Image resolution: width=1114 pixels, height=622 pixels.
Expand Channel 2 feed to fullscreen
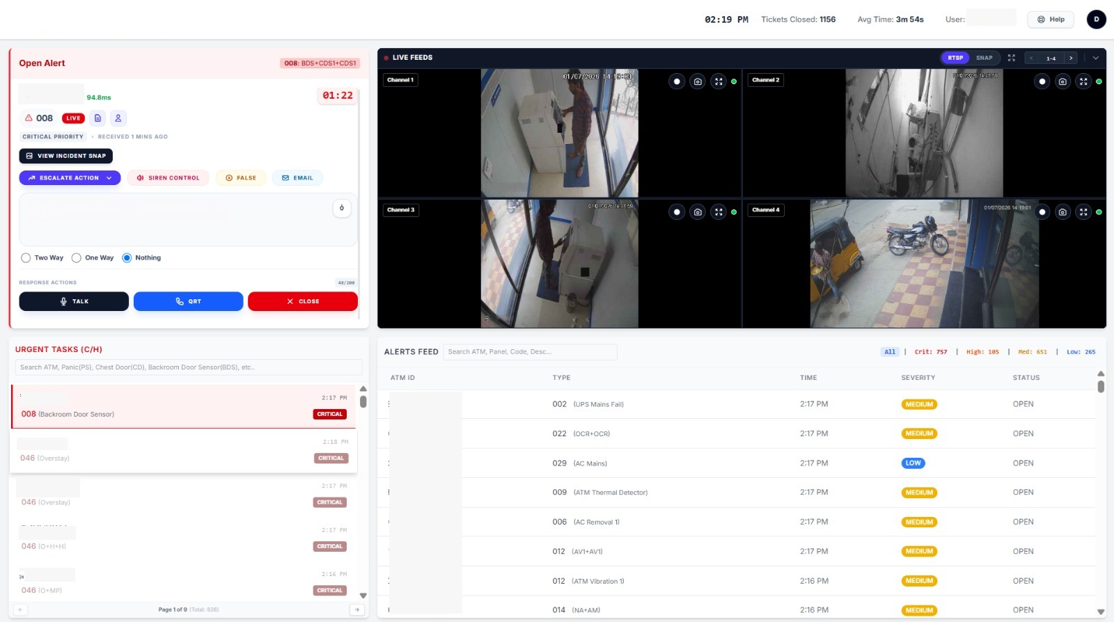click(1083, 81)
